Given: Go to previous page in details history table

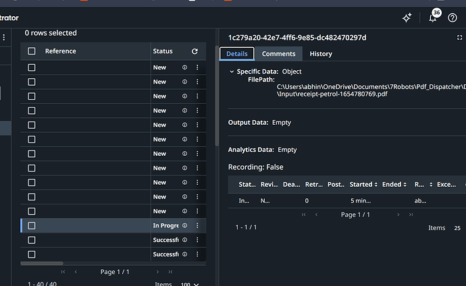Looking at the screenshot, I should point(316,214).
